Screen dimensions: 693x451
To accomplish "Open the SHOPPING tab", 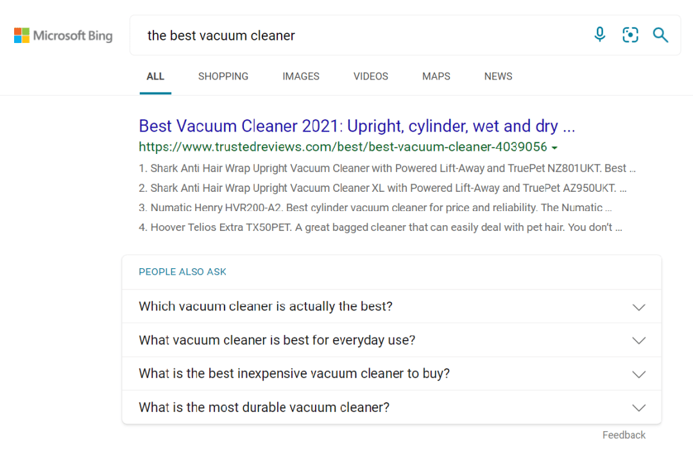I will point(223,76).
